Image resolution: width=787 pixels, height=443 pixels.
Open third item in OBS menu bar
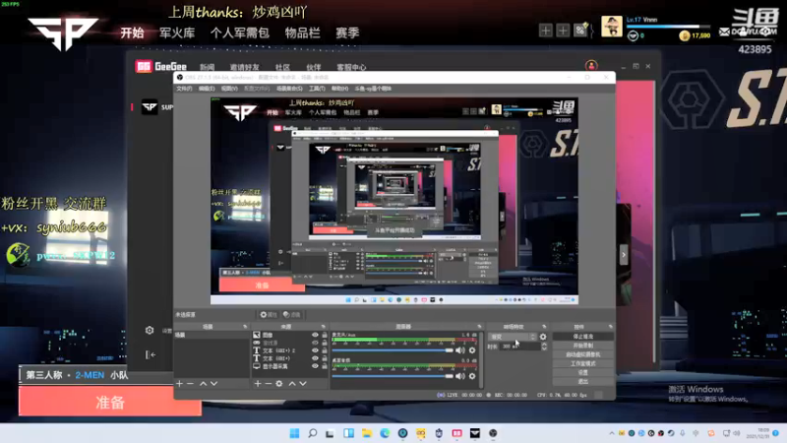[x=229, y=89]
